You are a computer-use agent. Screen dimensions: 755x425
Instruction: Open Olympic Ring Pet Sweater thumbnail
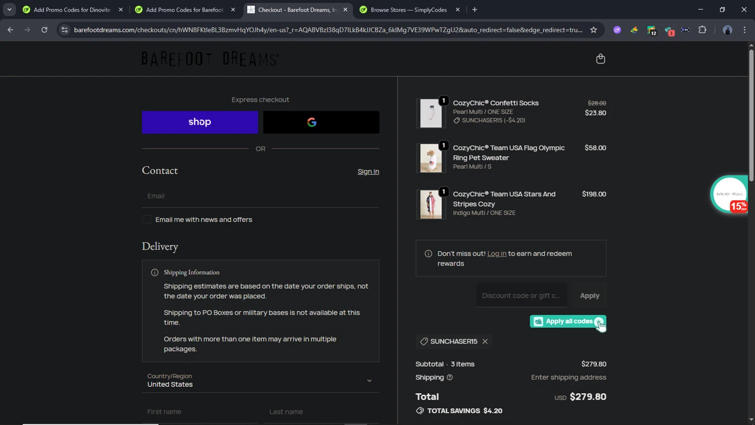coord(431,158)
